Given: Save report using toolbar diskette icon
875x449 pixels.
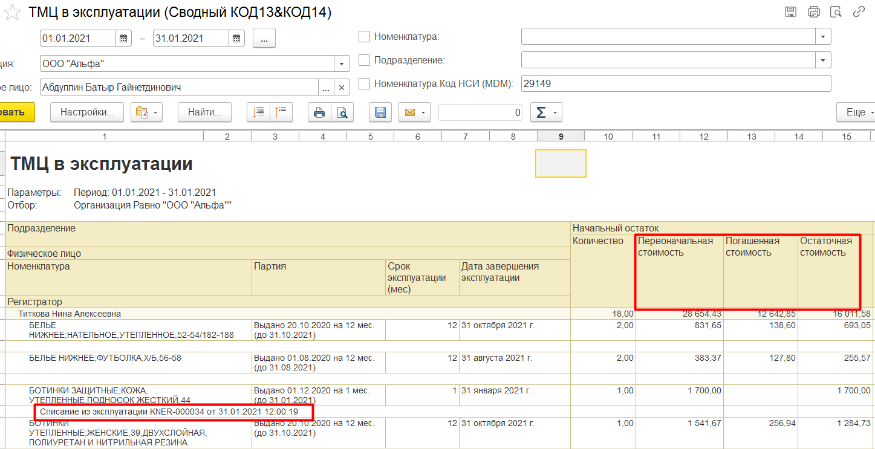Looking at the screenshot, I should click(380, 112).
